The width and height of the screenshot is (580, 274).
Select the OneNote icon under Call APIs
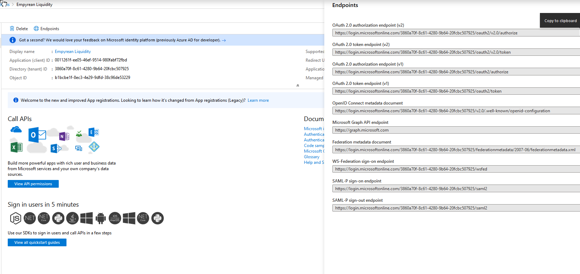click(x=64, y=136)
